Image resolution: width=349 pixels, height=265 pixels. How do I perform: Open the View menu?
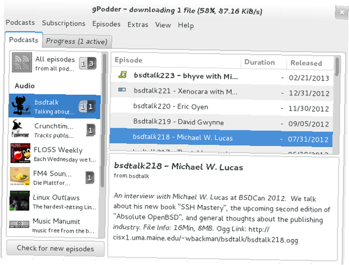click(163, 25)
